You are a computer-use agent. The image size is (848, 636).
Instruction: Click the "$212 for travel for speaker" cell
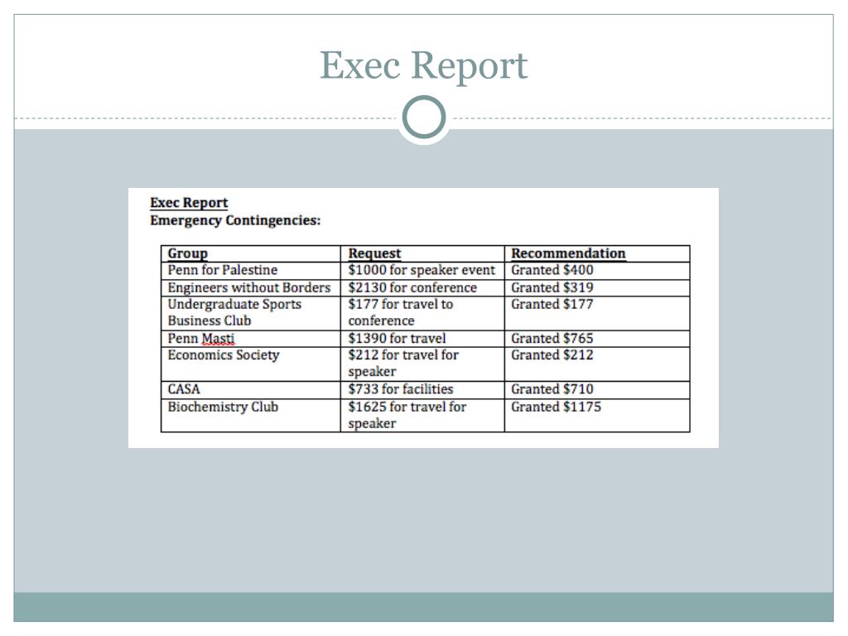[x=422, y=364]
